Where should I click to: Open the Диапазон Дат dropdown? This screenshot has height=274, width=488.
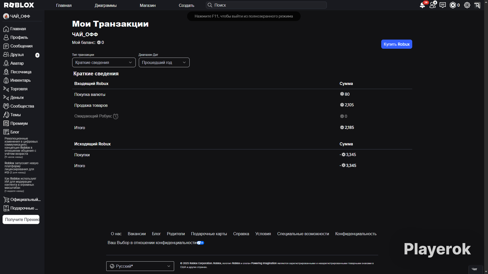[164, 62]
